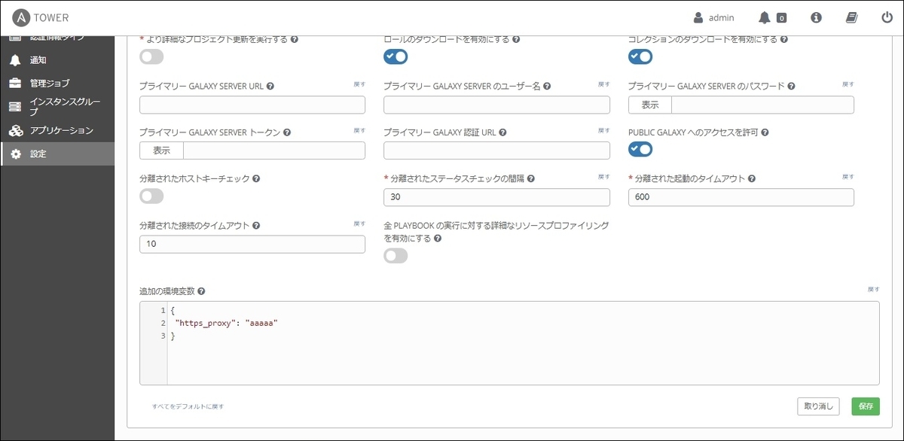Open the admin user profile
Screen dimensions: 904x441
[x=713, y=17]
